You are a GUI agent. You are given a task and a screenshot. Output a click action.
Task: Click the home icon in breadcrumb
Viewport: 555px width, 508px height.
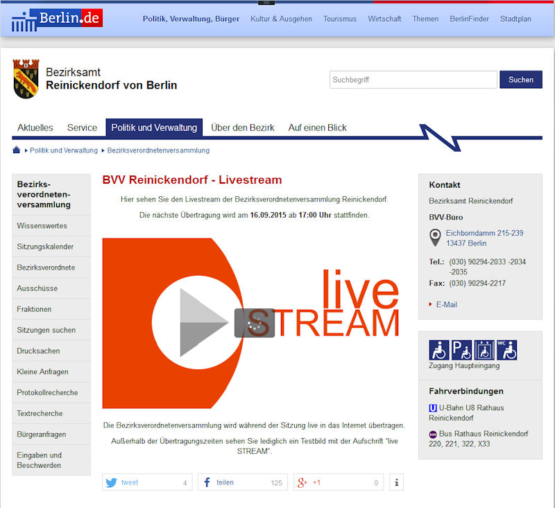(x=17, y=150)
